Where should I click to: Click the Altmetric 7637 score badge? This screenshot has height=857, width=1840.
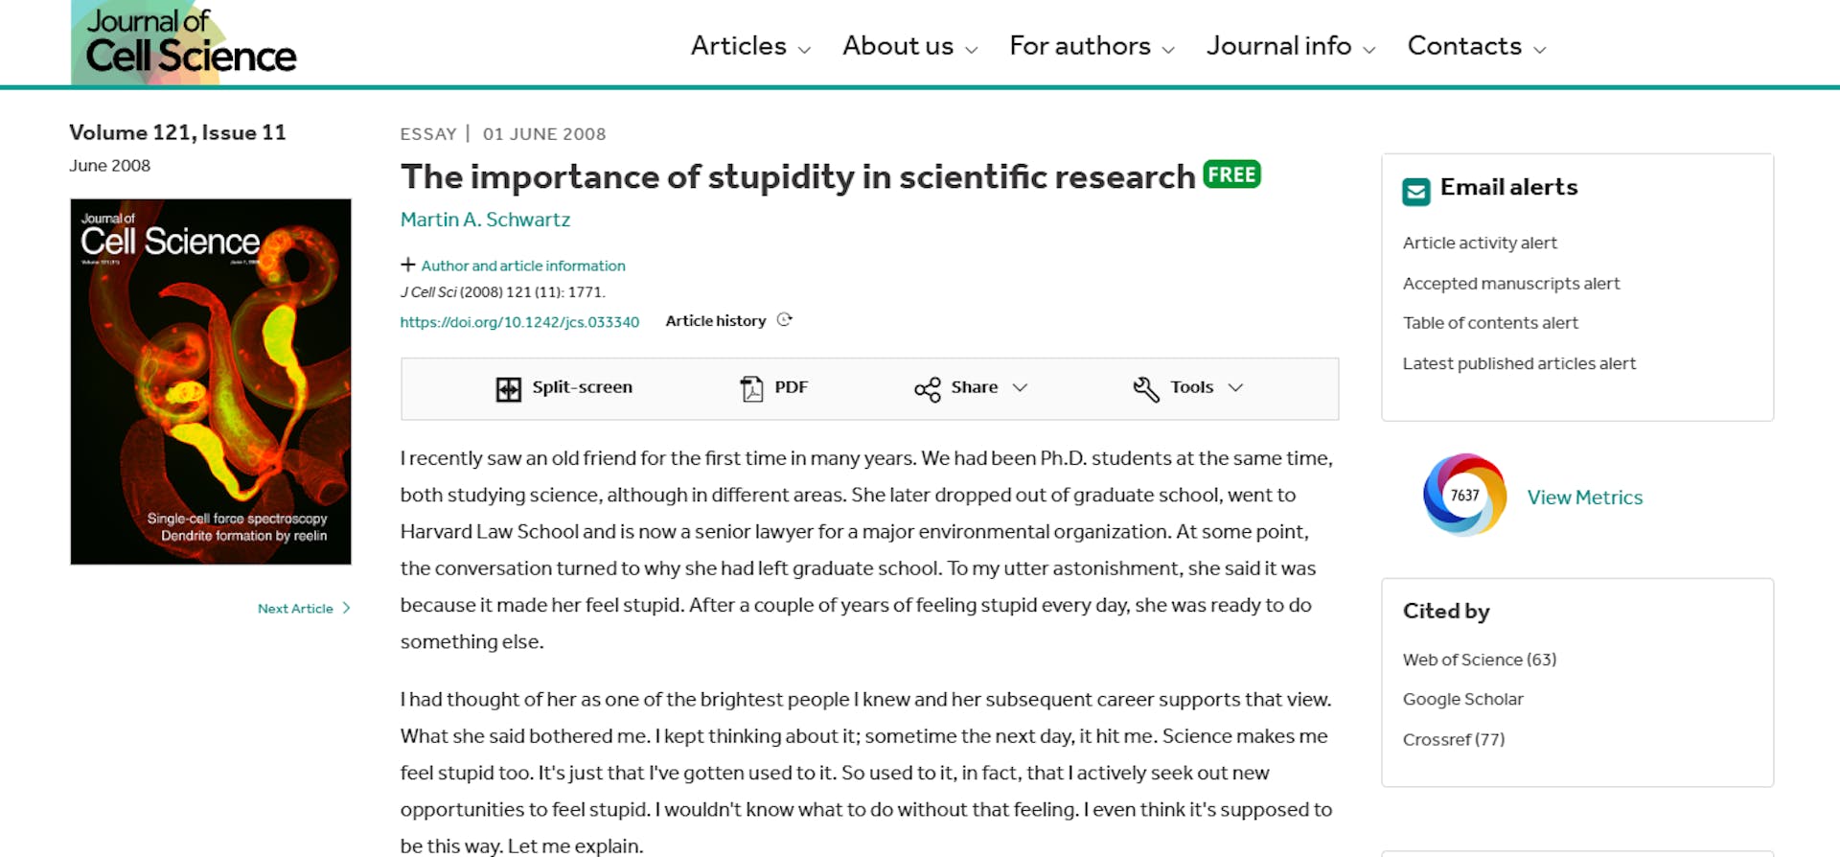click(1464, 495)
